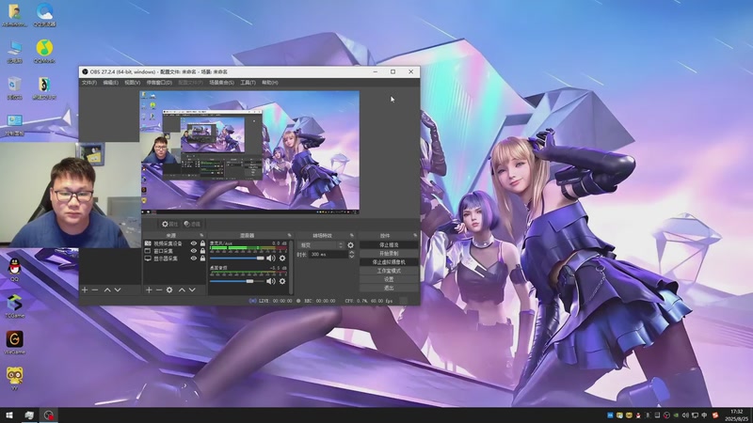The image size is (753, 423).
Task: Click the volume icon in system tray
Action: click(685, 415)
